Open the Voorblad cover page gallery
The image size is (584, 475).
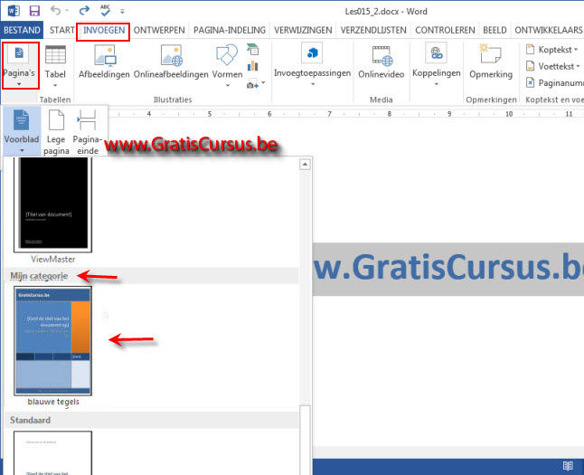22,131
